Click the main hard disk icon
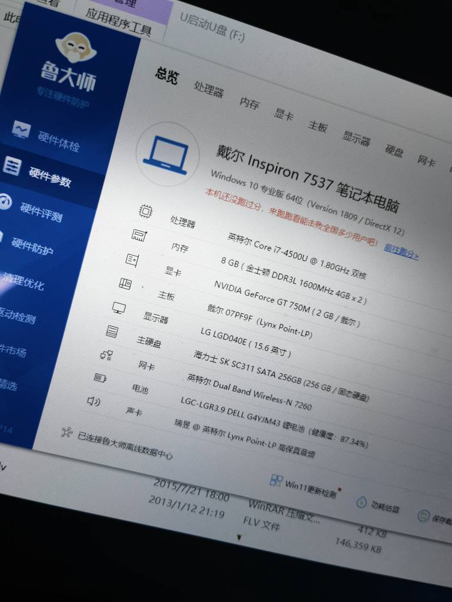The width and height of the screenshot is (452, 602). pos(112,332)
